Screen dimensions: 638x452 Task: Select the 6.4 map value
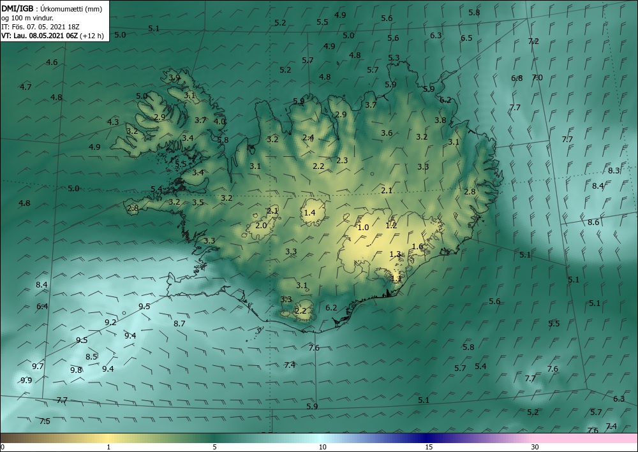(x=42, y=306)
